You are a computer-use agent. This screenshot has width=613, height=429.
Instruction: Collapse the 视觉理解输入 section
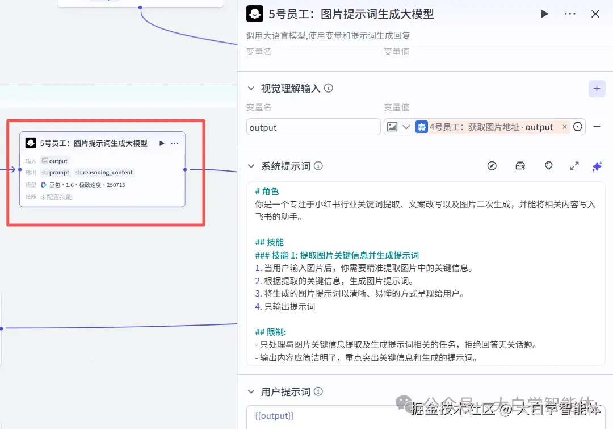pos(251,88)
